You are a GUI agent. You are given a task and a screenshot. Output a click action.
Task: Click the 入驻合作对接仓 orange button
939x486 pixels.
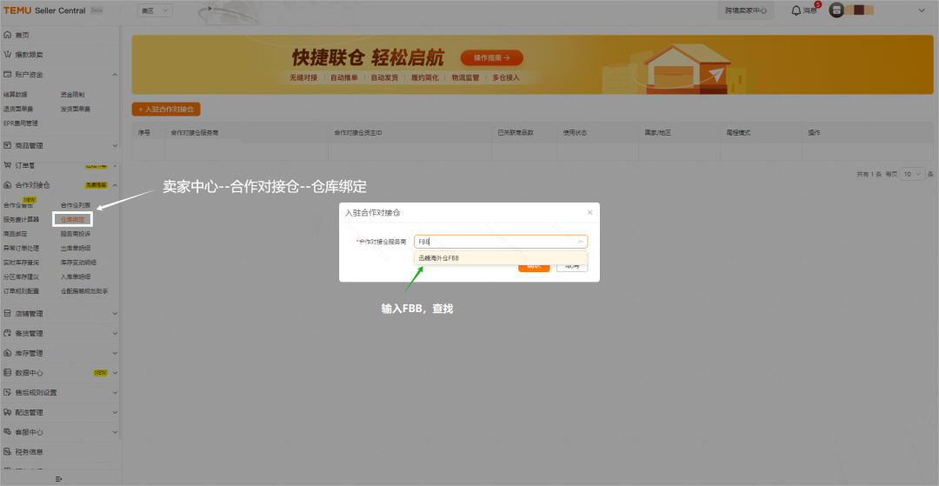166,110
